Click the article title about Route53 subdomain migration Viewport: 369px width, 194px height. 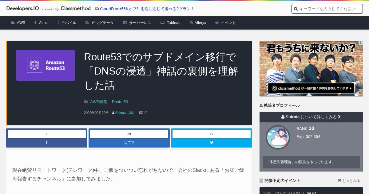click(161, 71)
